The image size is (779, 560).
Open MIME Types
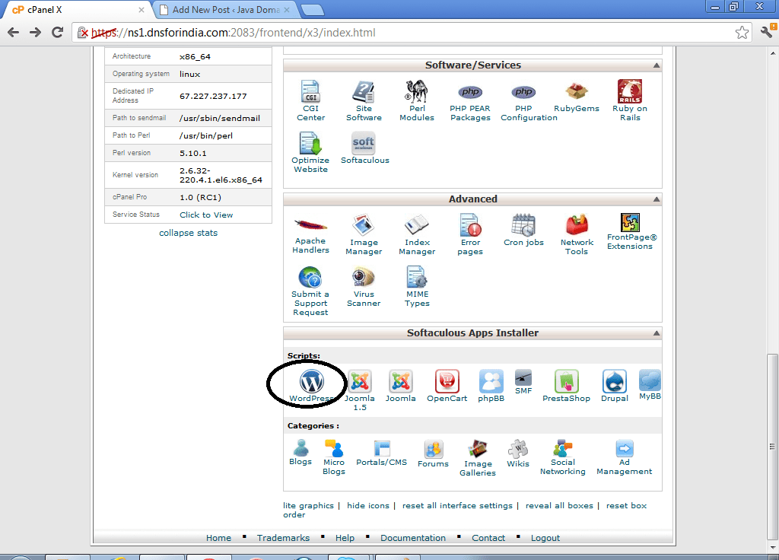(417, 287)
